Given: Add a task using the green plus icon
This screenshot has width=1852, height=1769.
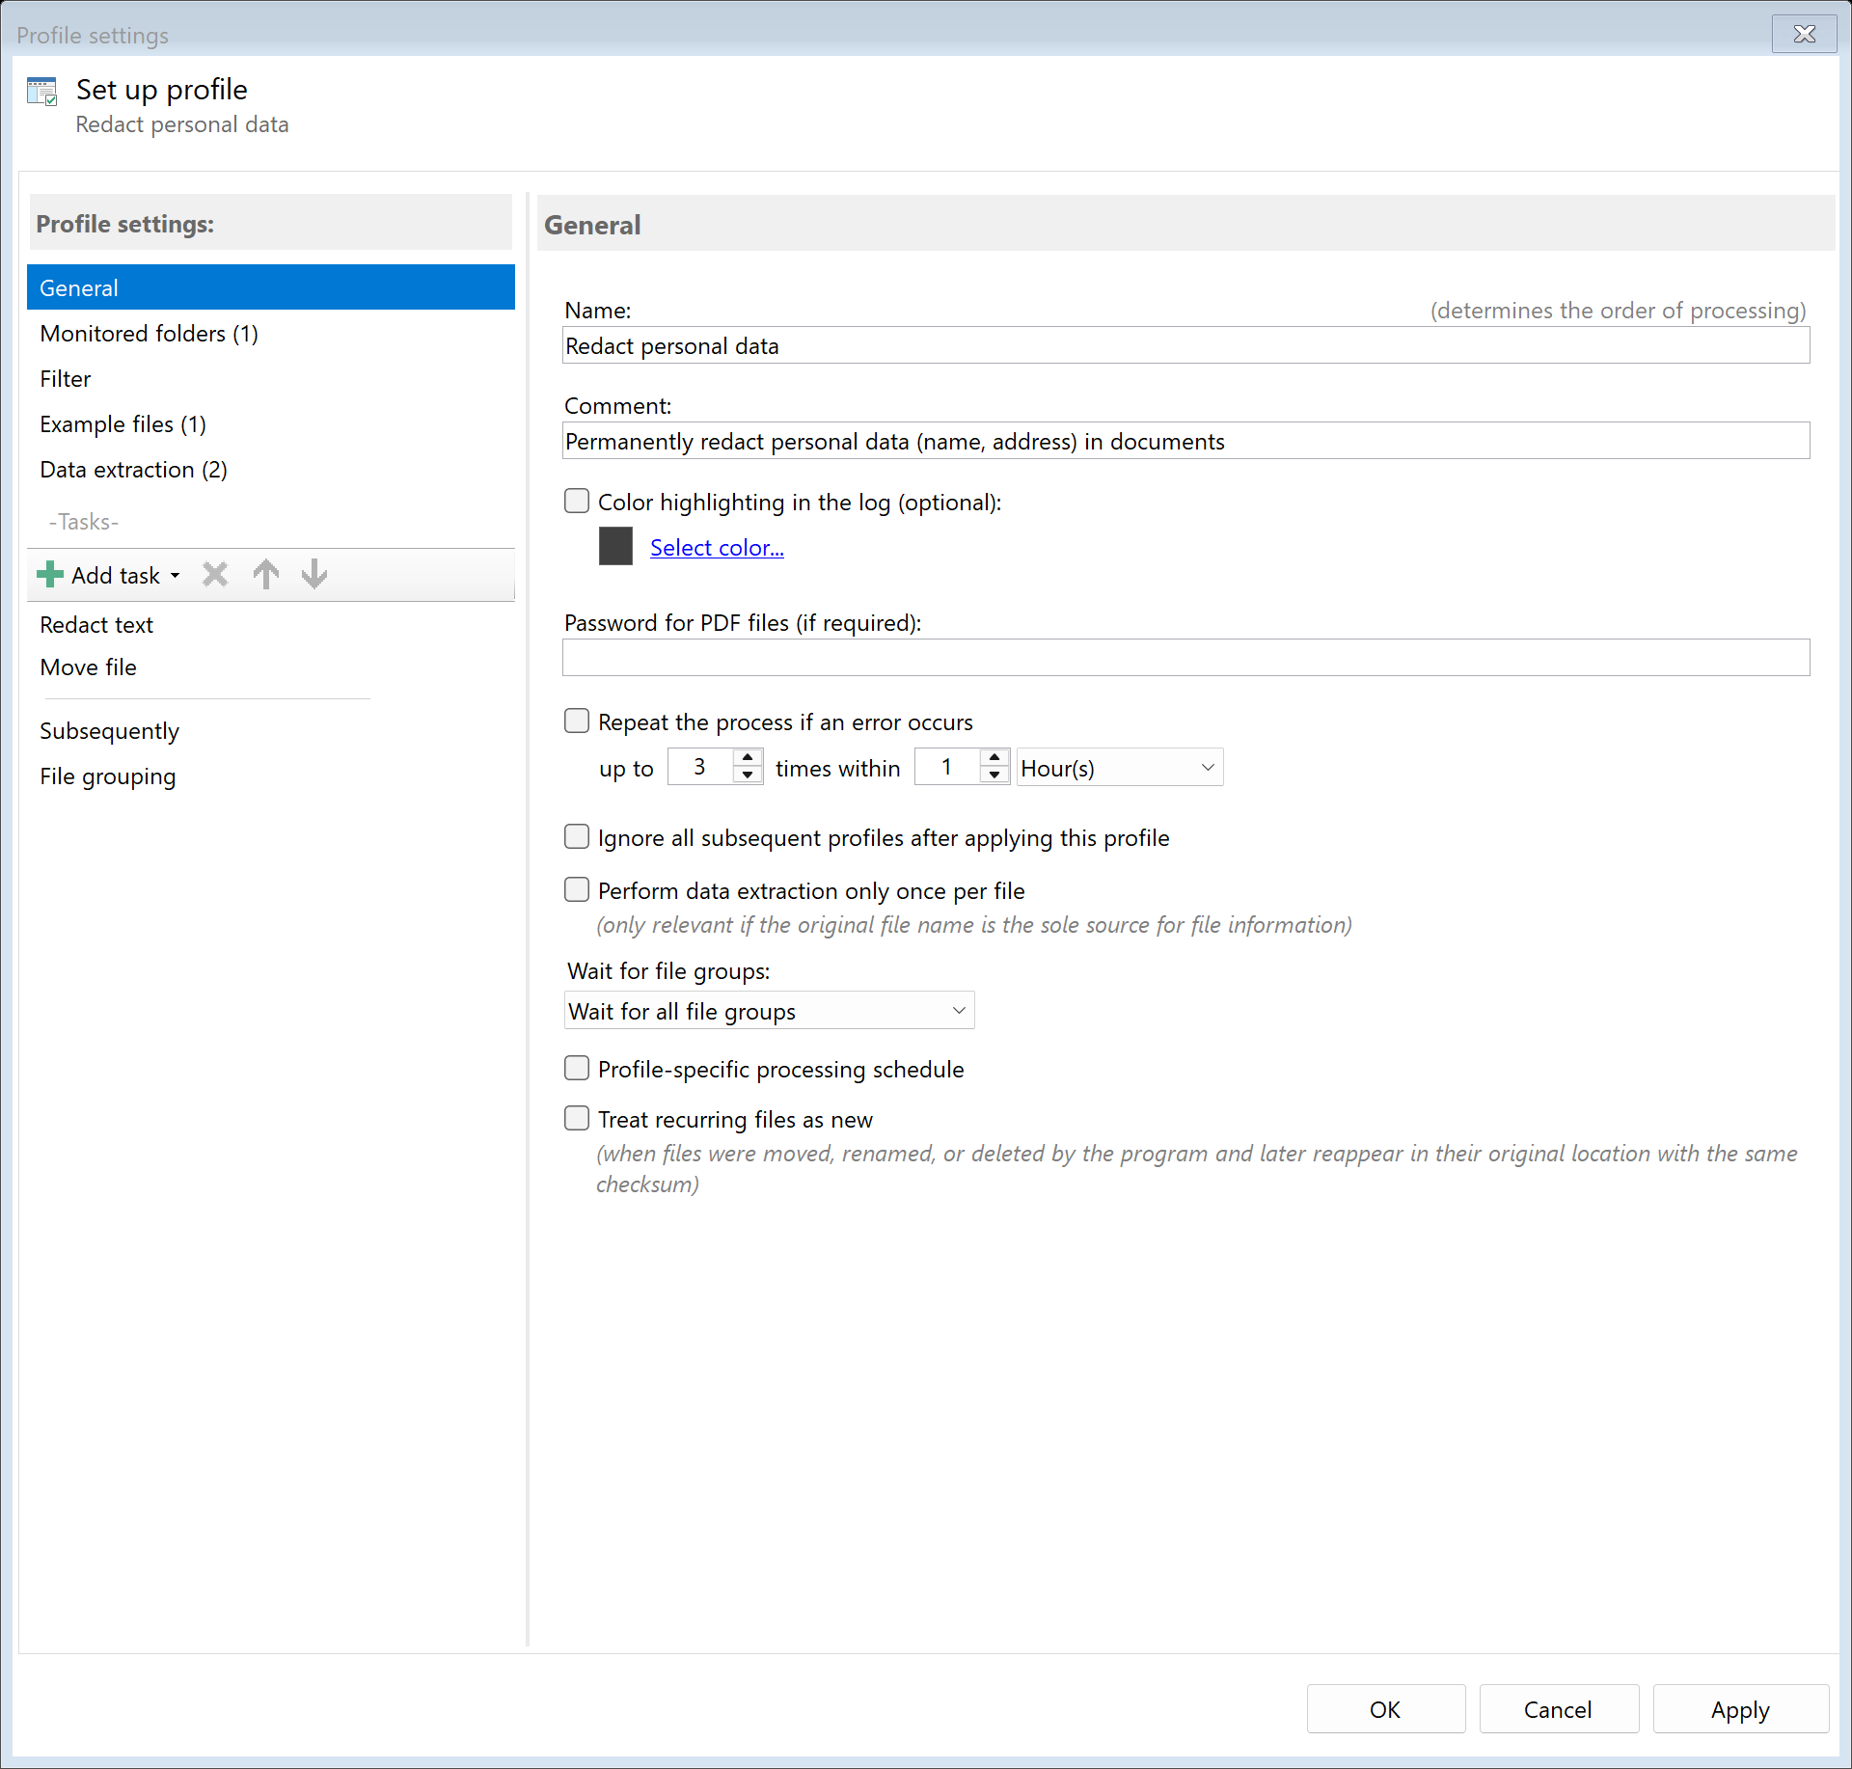Looking at the screenshot, I should [x=48, y=574].
